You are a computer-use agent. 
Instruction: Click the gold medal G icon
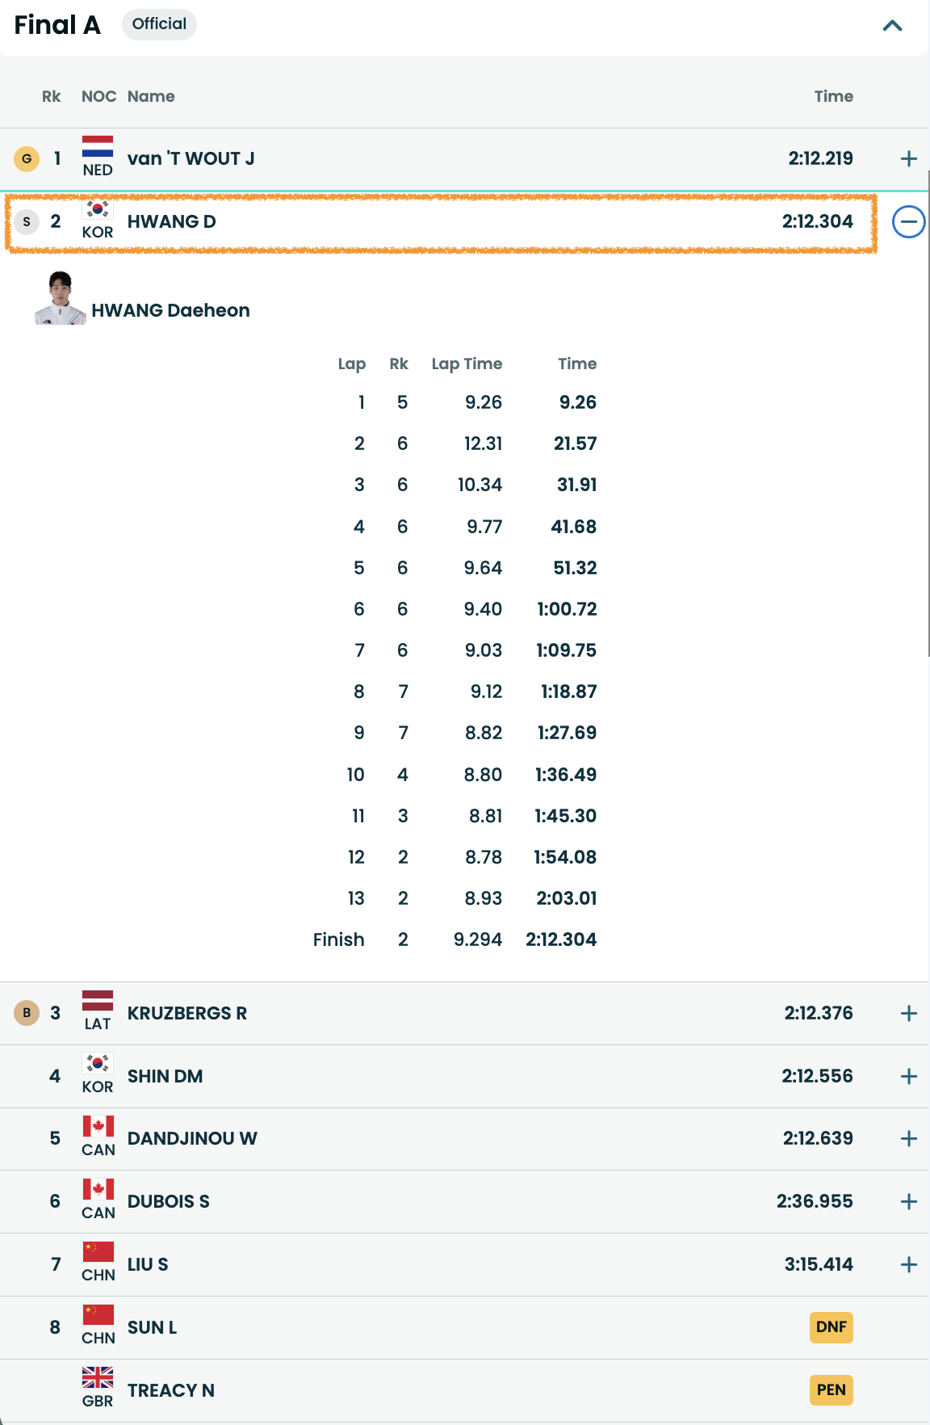pyautogui.click(x=27, y=158)
